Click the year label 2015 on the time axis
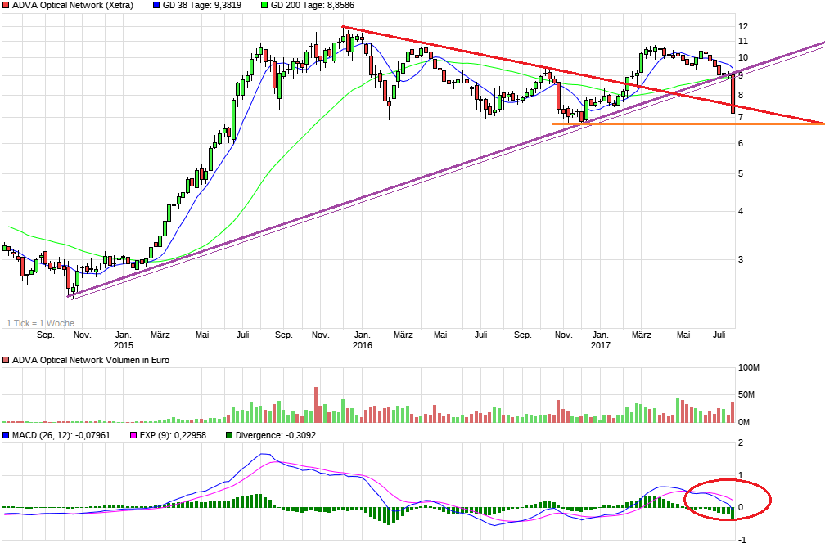825x548 pixels. 124,345
